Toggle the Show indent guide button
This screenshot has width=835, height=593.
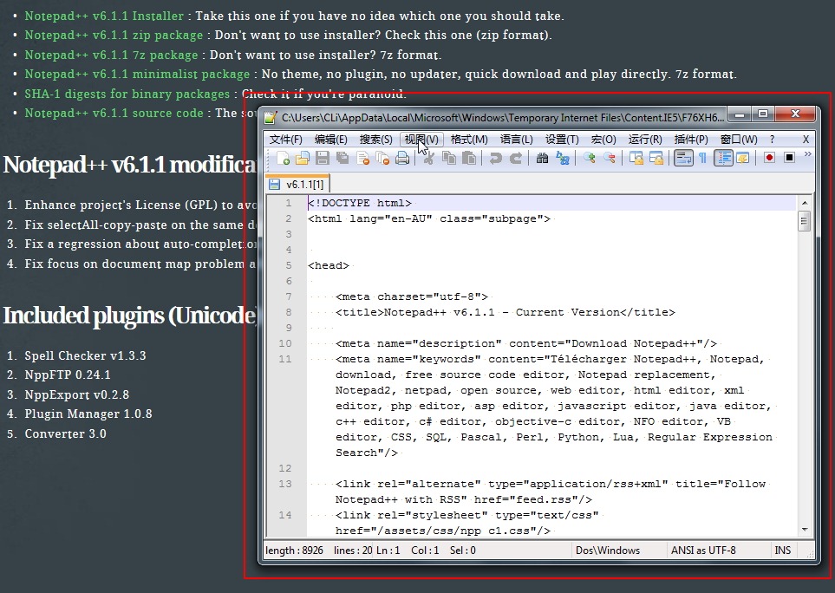point(723,158)
